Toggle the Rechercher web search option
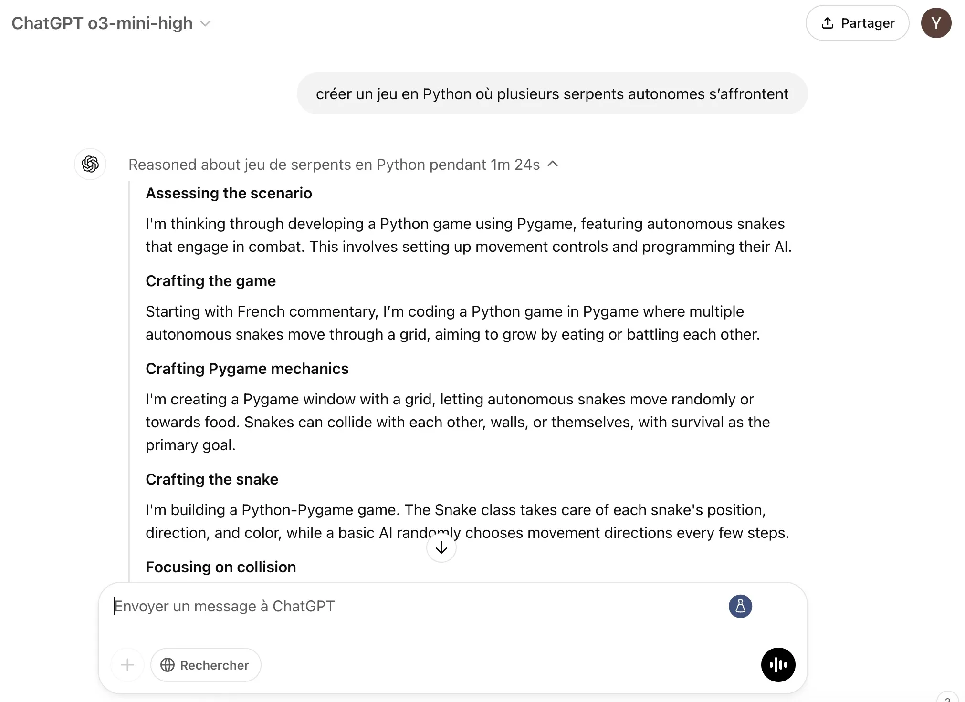Image resolution: width=965 pixels, height=702 pixels. pos(206,665)
